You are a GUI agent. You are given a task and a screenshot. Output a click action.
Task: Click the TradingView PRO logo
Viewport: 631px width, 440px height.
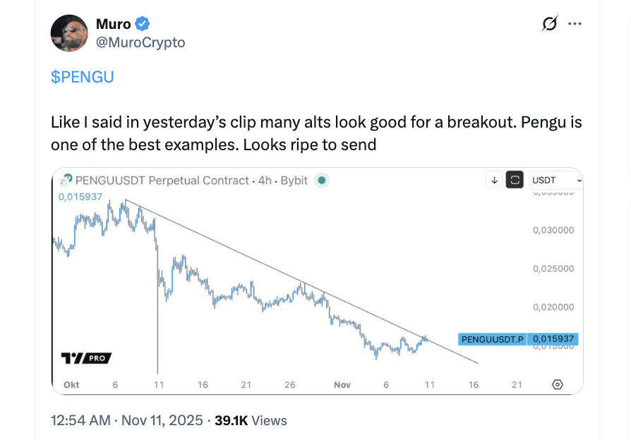click(x=86, y=358)
